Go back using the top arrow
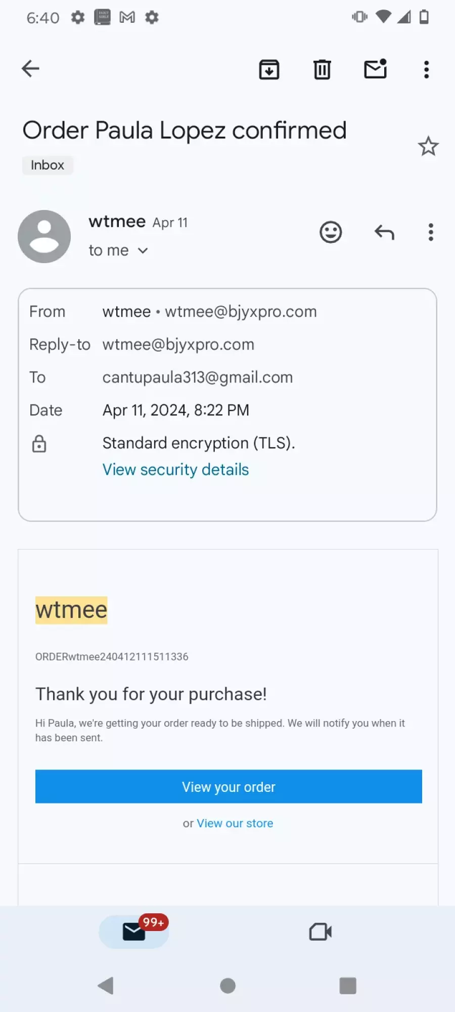 point(30,69)
